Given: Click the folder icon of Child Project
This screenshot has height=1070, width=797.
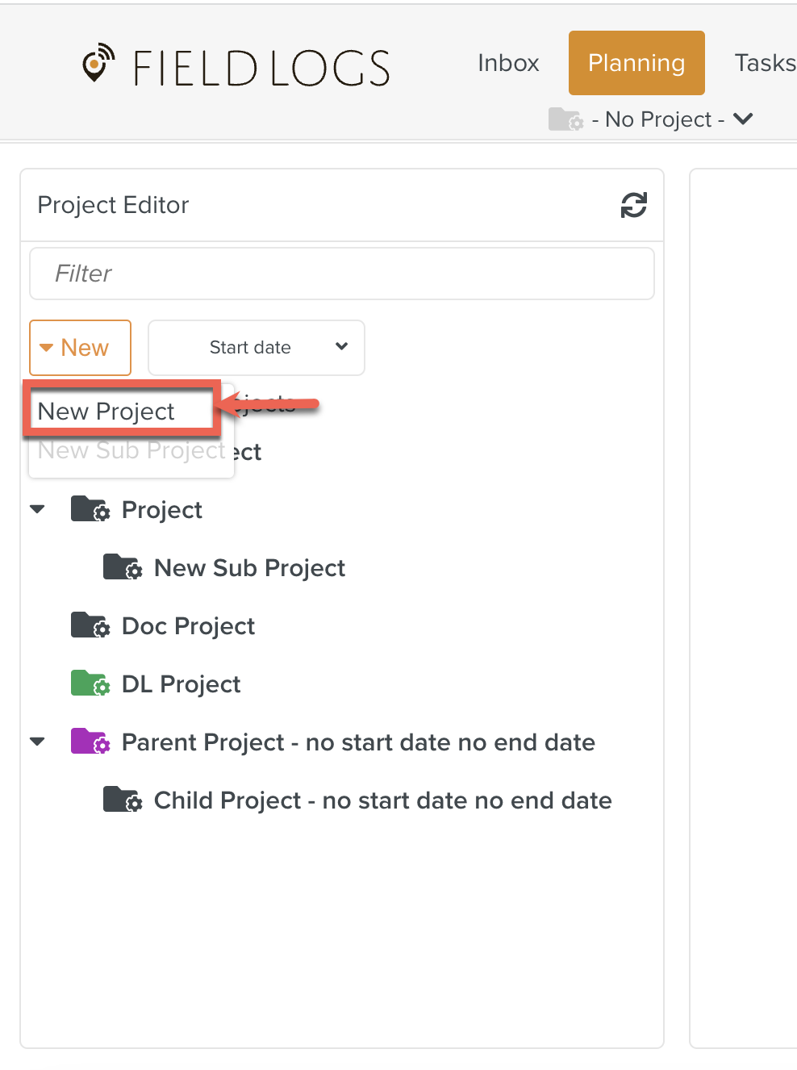Looking at the screenshot, I should pyautogui.click(x=123, y=800).
